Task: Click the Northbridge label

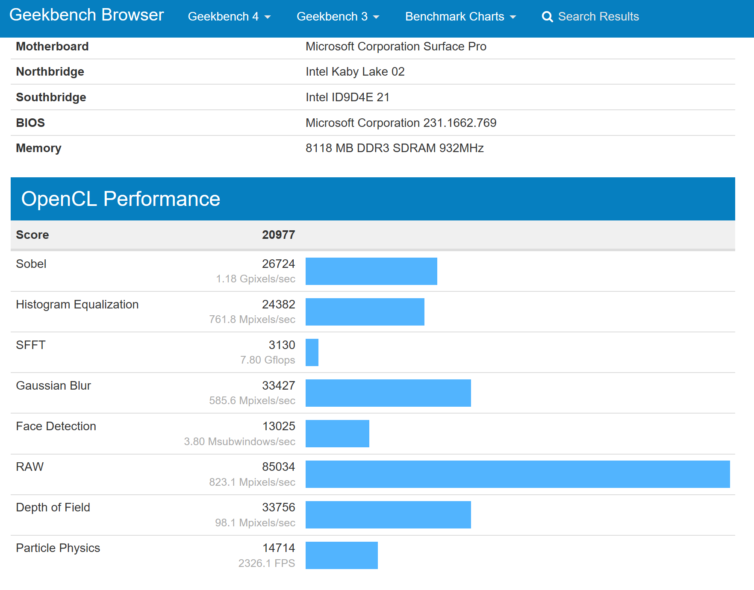Action: point(50,71)
